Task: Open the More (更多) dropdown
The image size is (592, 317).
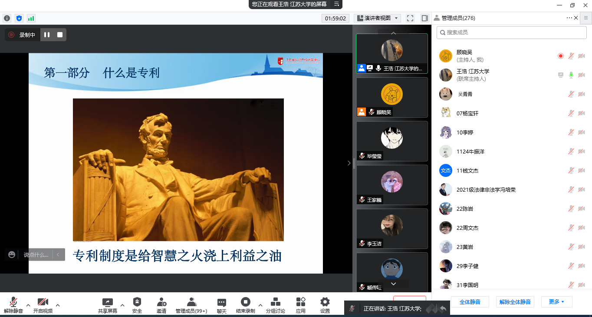Action: [x=556, y=302]
